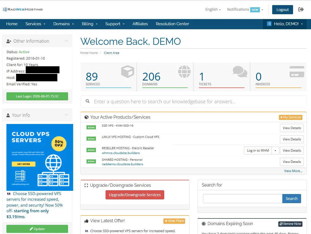Click the Logout button
The width and height of the screenshot is (311, 234).
coord(282,10)
